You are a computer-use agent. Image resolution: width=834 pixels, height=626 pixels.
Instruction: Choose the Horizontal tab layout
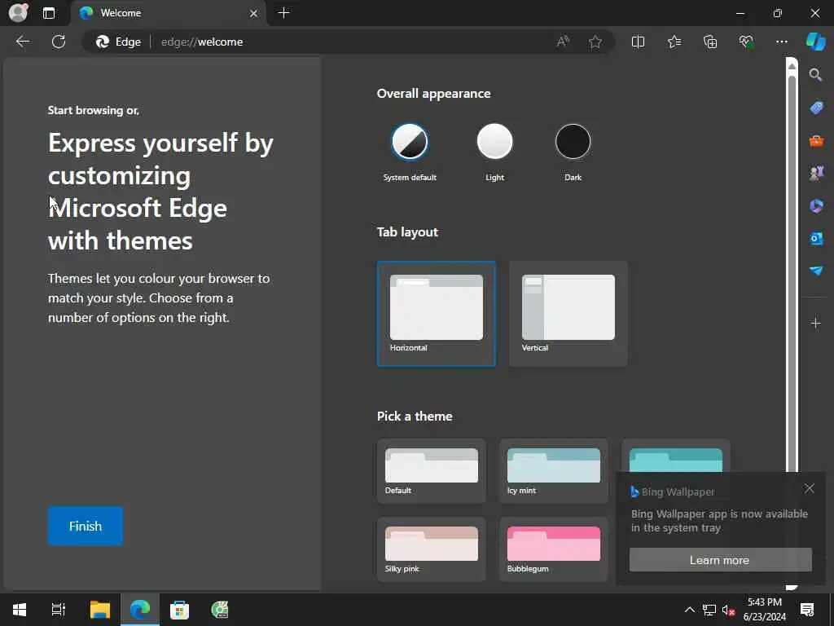(x=437, y=314)
